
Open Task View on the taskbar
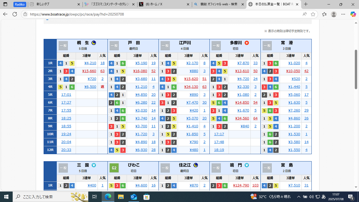point(94,197)
